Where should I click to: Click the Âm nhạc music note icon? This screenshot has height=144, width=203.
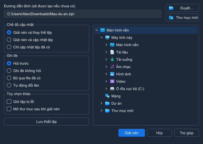112,67
